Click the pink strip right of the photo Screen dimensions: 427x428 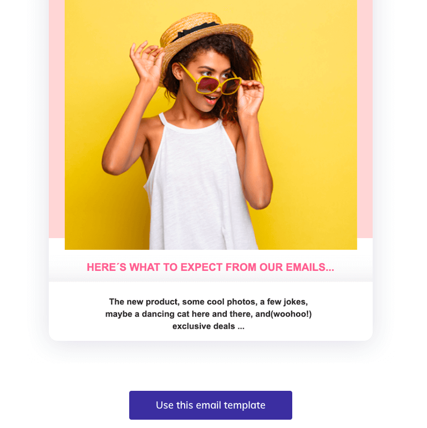point(365,119)
